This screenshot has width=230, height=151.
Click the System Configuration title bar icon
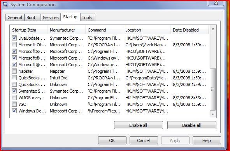[5, 5]
